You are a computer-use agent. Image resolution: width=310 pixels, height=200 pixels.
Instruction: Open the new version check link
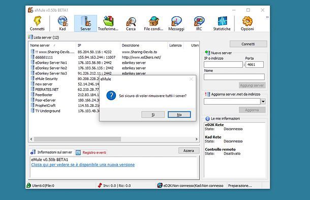(x=83, y=165)
